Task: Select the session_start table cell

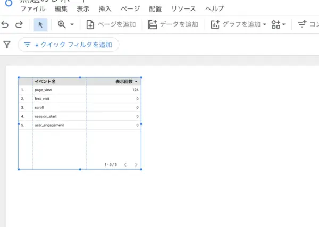Action: click(x=46, y=117)
